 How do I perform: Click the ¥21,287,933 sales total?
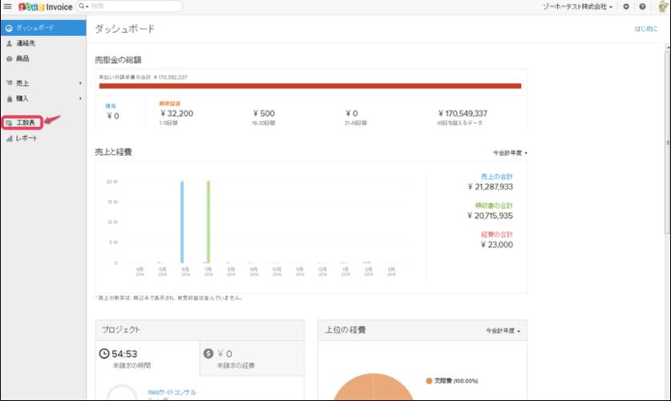click(490, 187)
